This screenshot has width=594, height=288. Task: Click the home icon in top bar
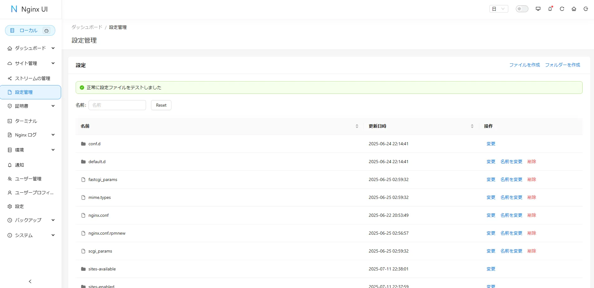pos(574,9)
